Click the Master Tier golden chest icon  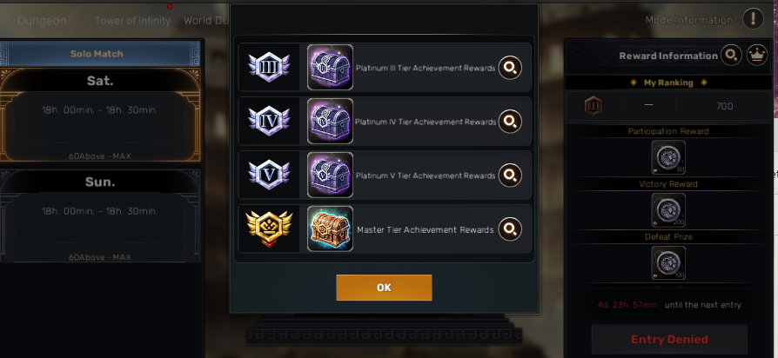pos(330,229)
